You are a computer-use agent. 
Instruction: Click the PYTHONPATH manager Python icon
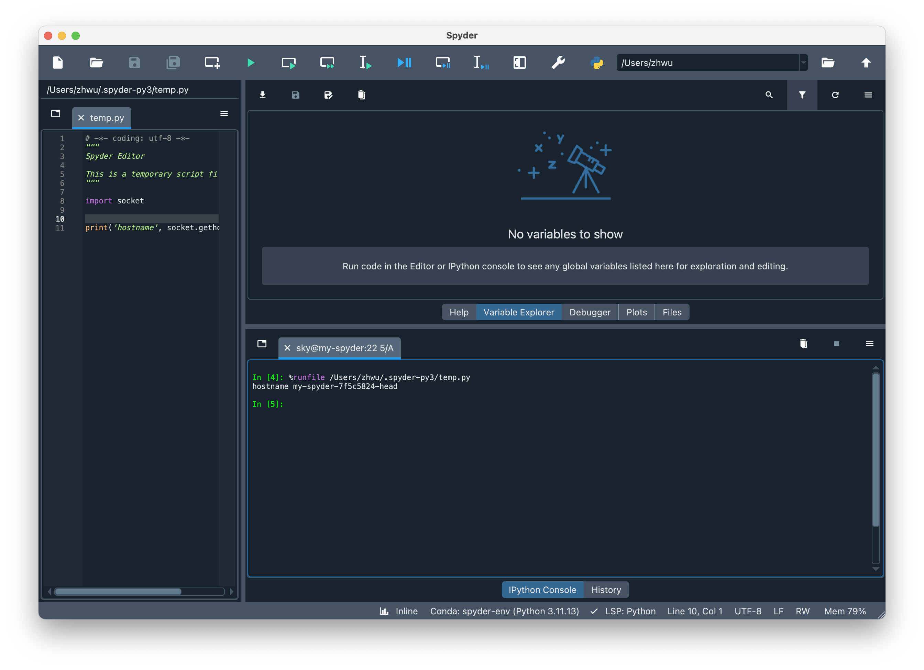596,63
